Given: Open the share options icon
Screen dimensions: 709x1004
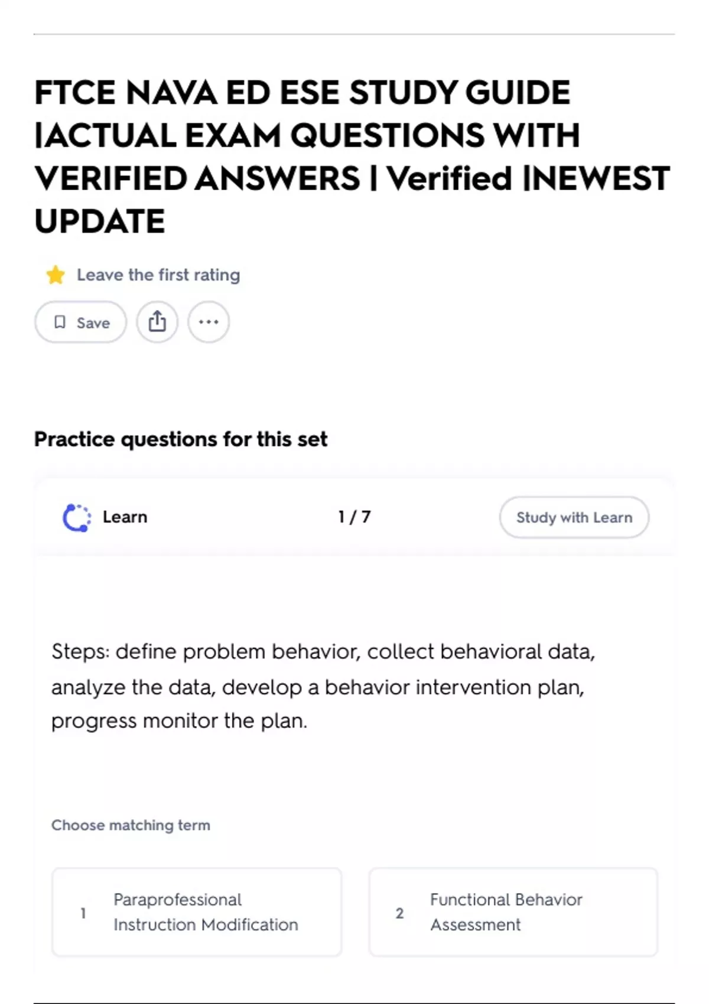Looking at the screenshot, I should 157,322.
